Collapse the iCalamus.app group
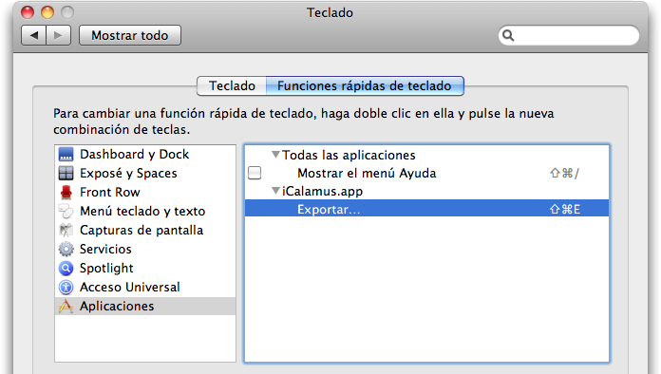661x374 pixels. click(x=275, y=191)
